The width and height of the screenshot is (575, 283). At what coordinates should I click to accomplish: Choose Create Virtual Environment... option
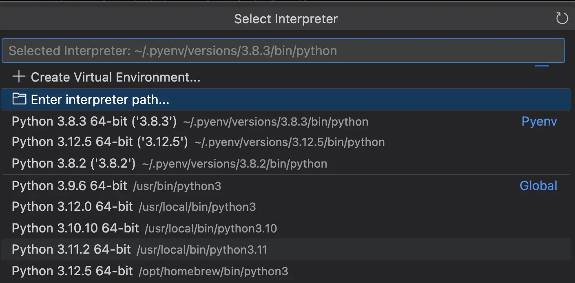(x=286, y=77)
